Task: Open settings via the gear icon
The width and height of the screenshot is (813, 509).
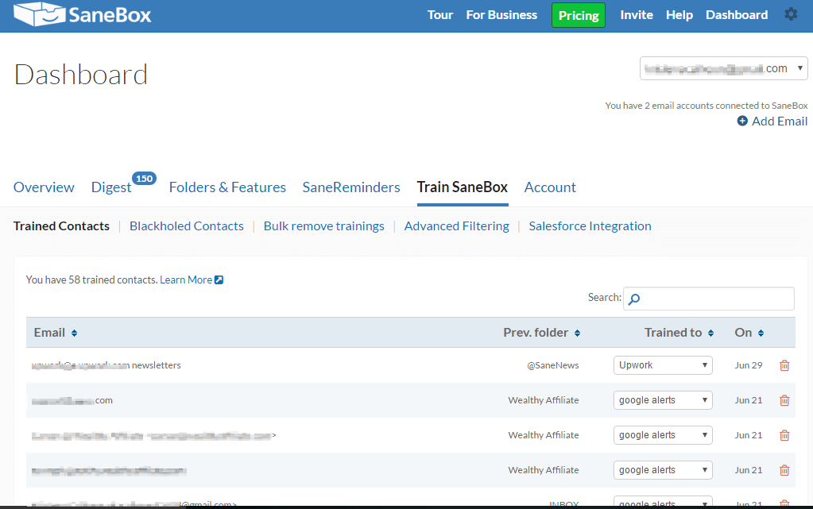Action: point(791,13)
